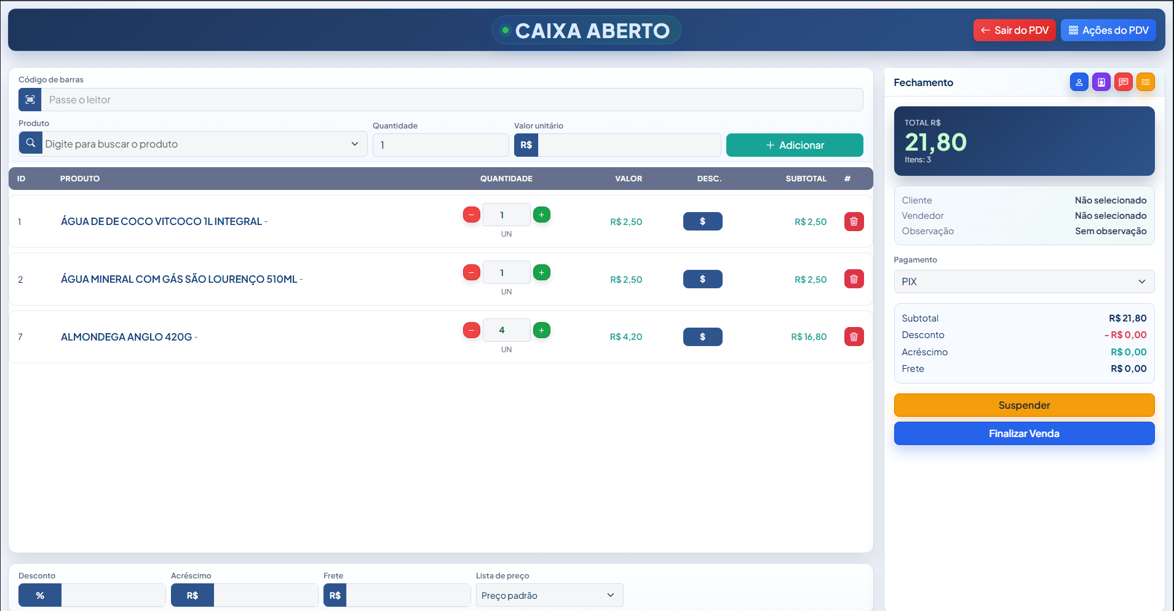Apply discount to Água Mineral São Lourenço item
This screenshot has width=1174, height=611.
tap(702, 279)
